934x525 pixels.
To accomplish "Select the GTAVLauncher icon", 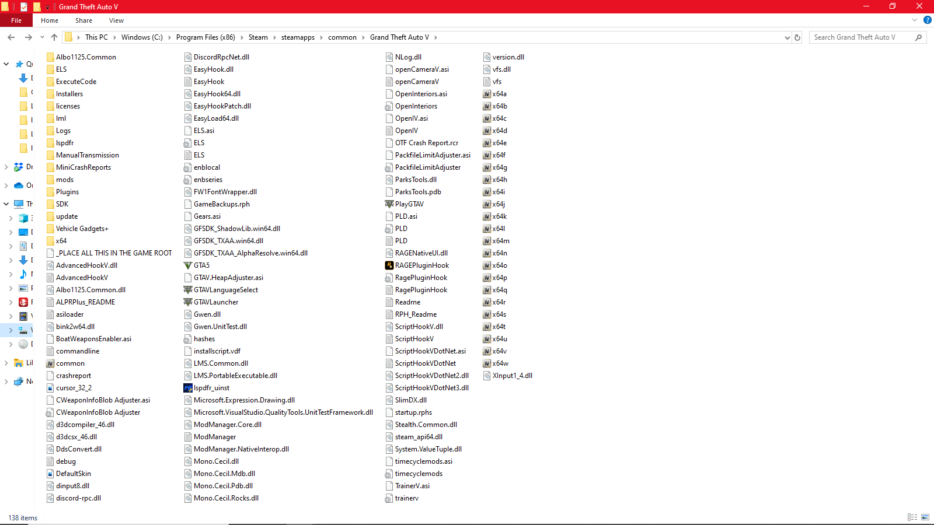I will click(x=188, y=302).
